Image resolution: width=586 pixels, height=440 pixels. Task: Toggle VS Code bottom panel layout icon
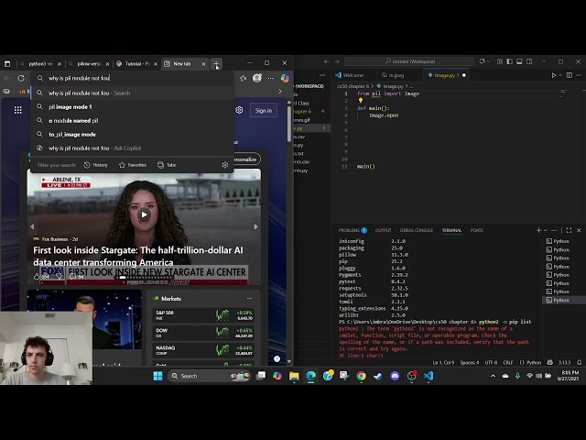pyautogui.click(x=519, y=61)
